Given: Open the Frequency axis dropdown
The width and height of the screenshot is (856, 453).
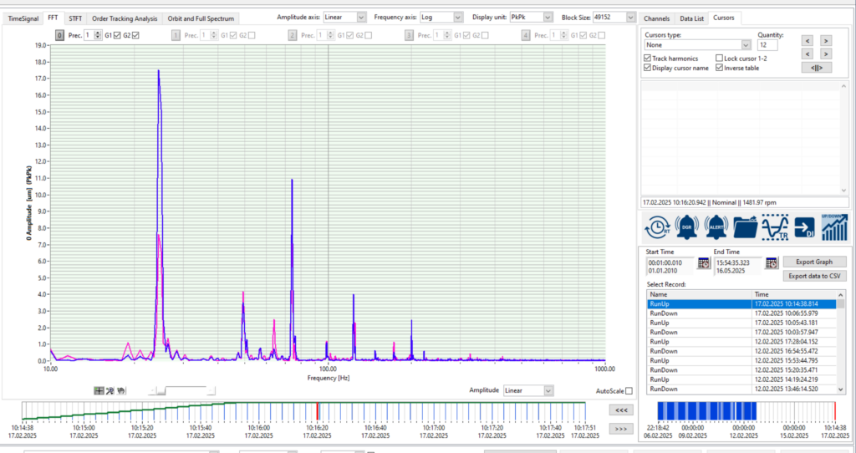Looking at the screenshot, I should pyautogui.click(x=441, y=18).
